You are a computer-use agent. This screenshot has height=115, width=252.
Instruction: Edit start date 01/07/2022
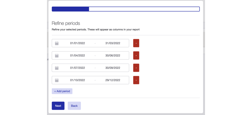77,68
